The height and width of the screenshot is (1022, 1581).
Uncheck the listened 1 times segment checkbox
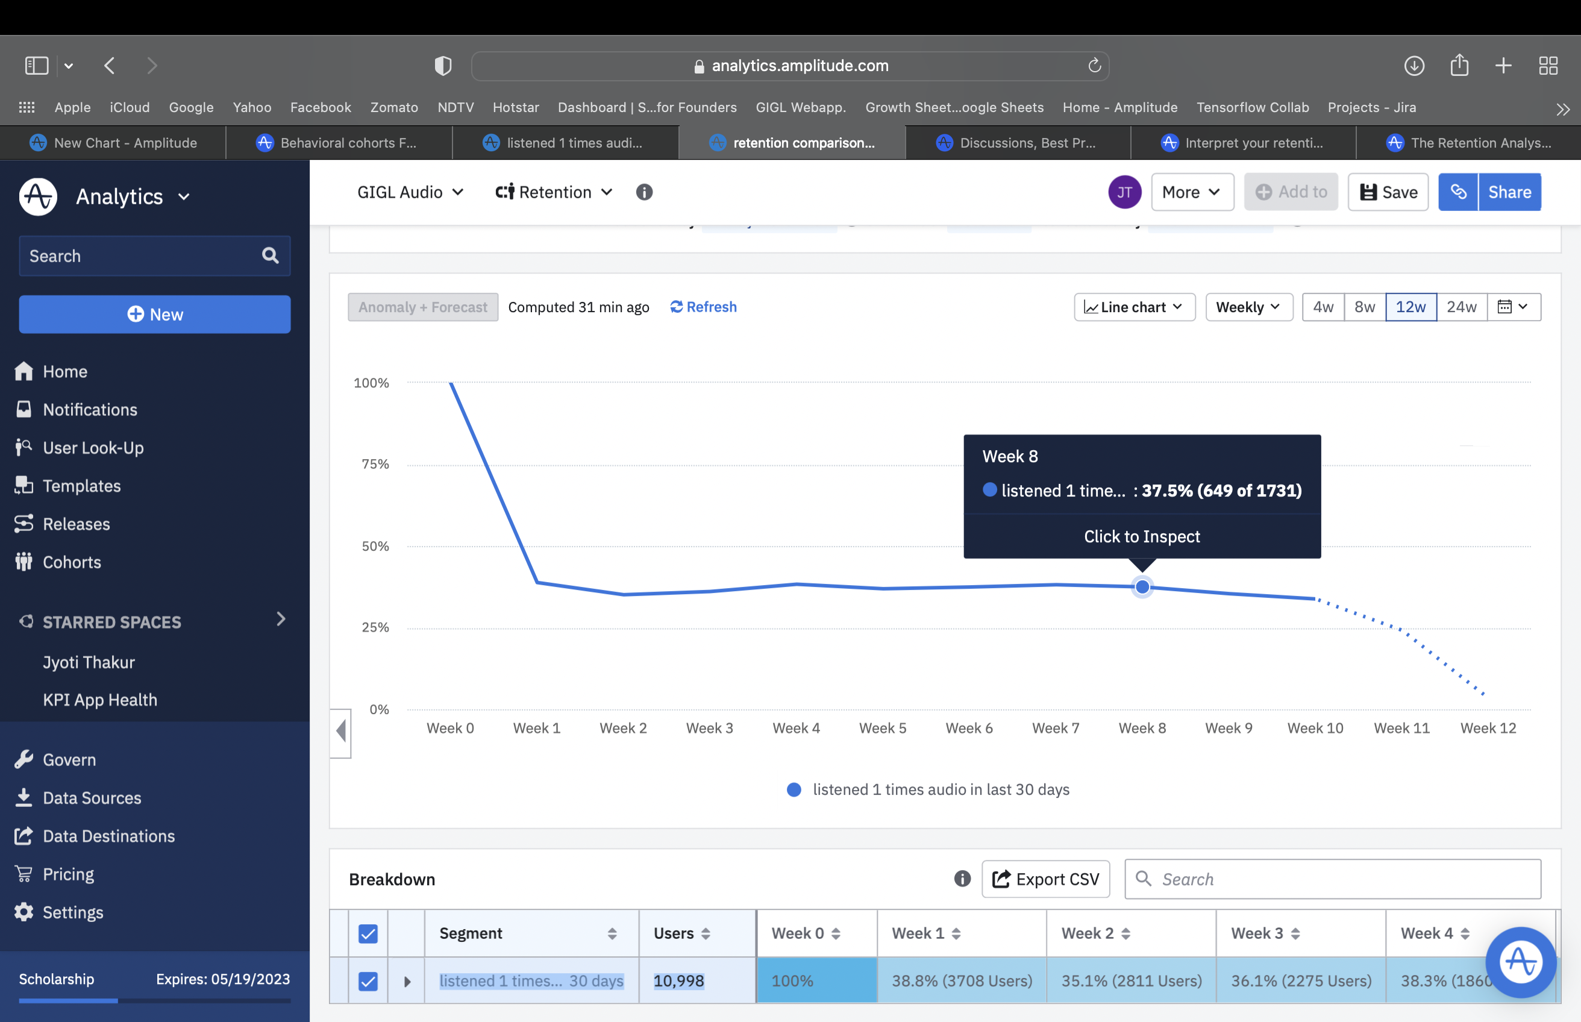click(368, 981)
